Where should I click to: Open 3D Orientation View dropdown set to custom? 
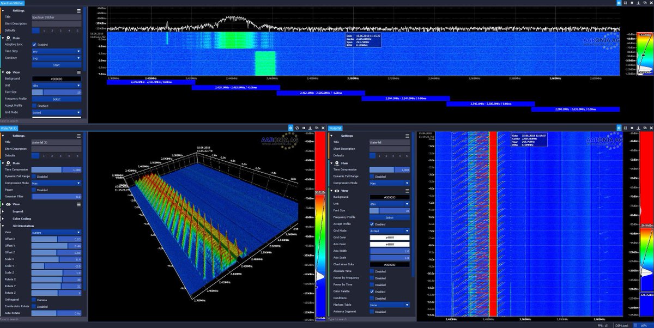[x=56, y=232]
